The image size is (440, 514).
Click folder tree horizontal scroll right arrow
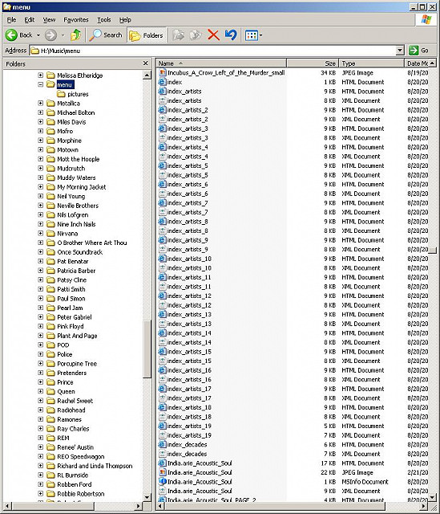[x=138, y=506]
